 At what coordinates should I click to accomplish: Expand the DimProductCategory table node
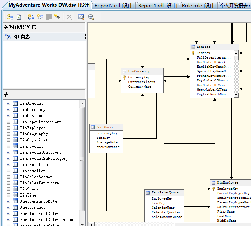(x=8, y=152)
